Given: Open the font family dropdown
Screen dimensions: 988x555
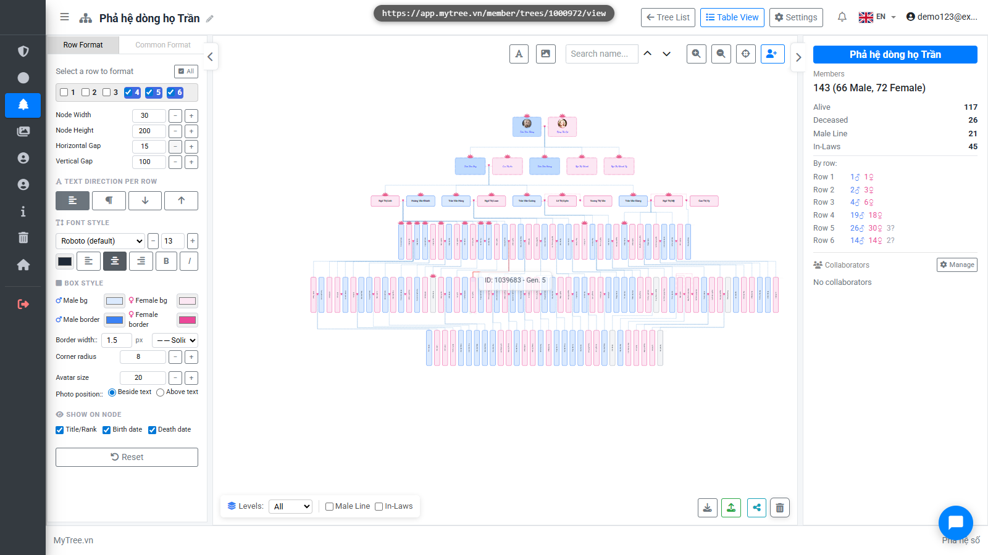Looking at the screenshot, I should pyautogui.click(x=101, y=241).
